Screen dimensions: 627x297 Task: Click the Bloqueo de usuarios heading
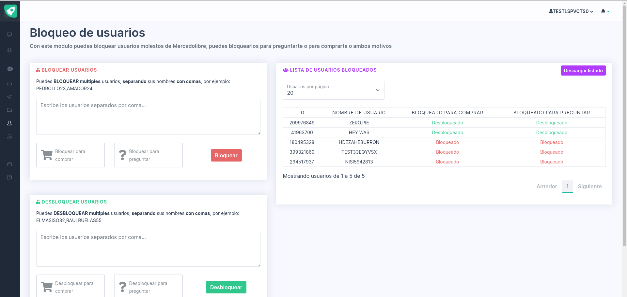click(x=87, y=33)
